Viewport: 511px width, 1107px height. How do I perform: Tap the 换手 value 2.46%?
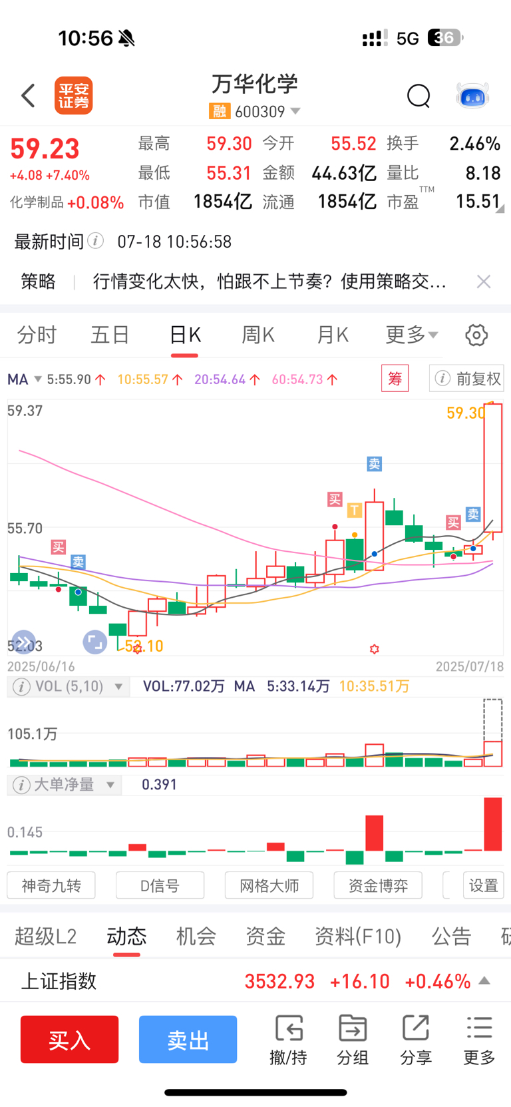pos(475,143)
